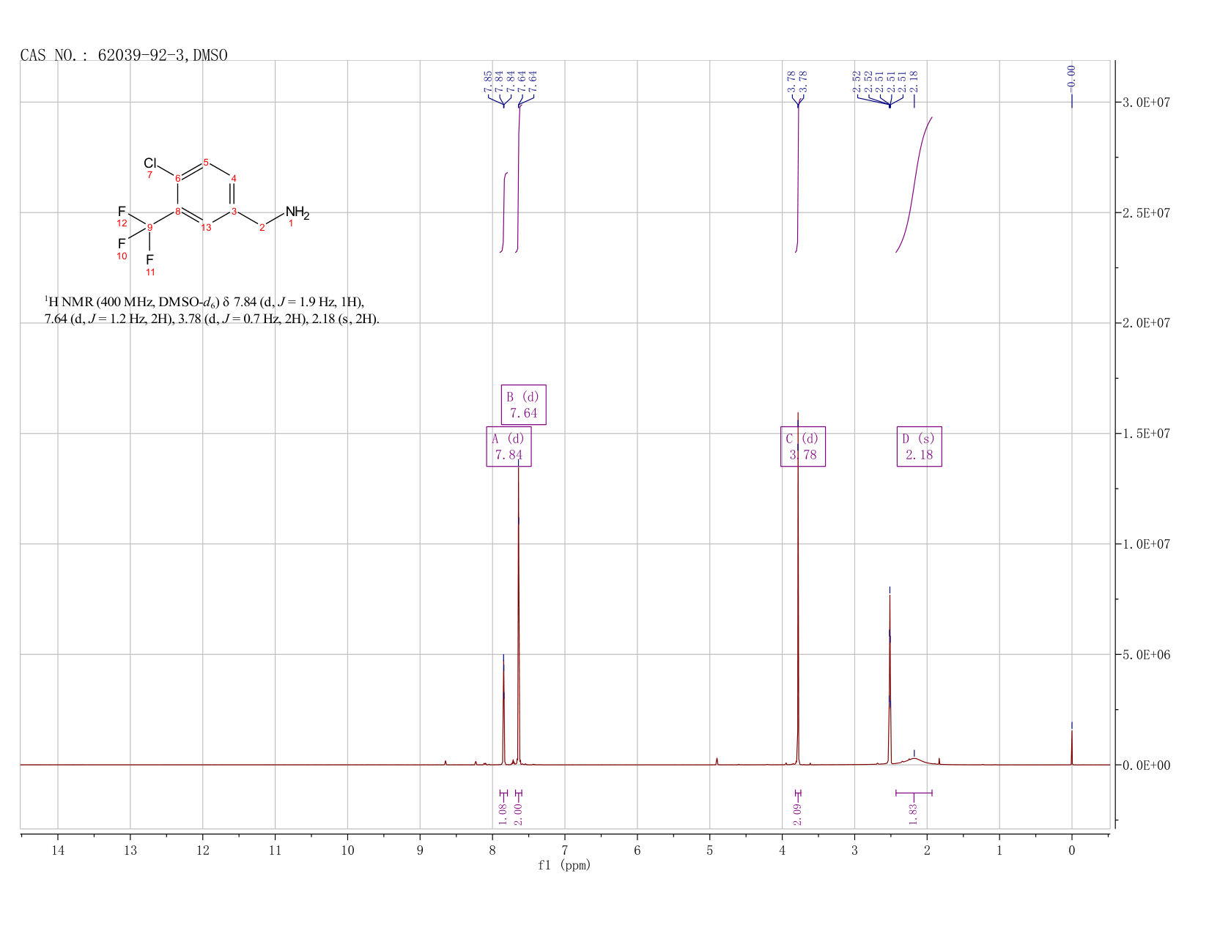This screenshot has width=1209, height=934.
Task: Click the tall peak at 3.78 ppm
Action: point(798,586)
